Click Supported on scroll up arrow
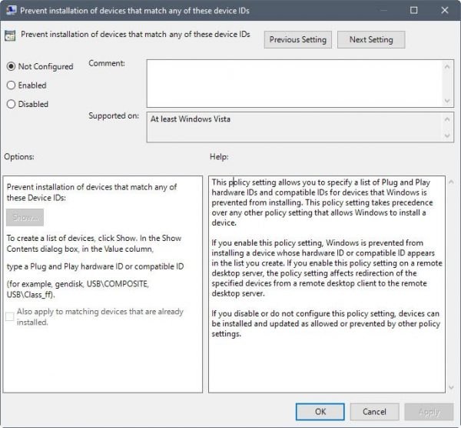 click(x=447, y=119)
